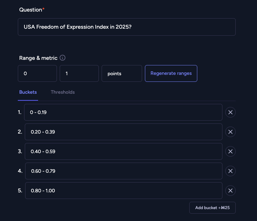Edit bucket field 0.60 - 0.79
The width and height of the screenshot is (257, 221).
point(124,171)
